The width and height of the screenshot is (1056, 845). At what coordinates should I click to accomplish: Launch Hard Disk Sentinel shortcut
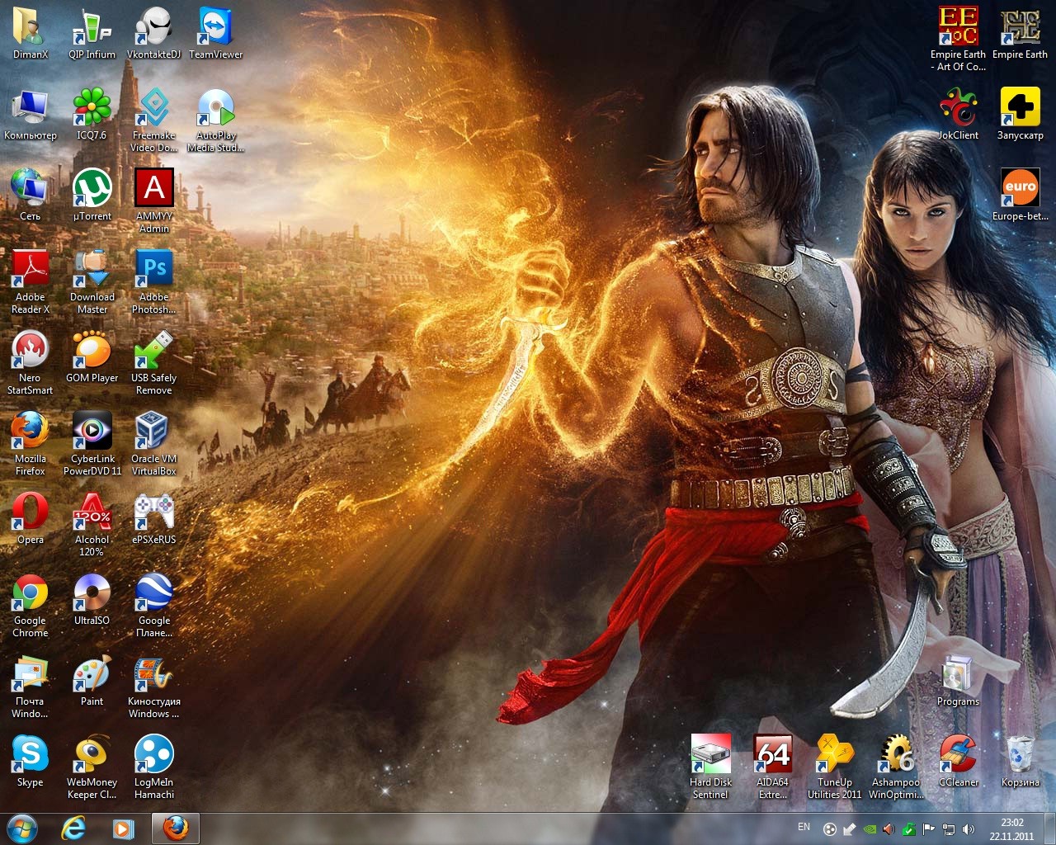[710, 767]
